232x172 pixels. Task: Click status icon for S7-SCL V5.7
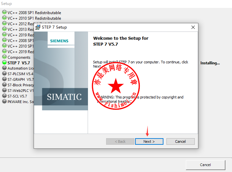tap(4, 96)
